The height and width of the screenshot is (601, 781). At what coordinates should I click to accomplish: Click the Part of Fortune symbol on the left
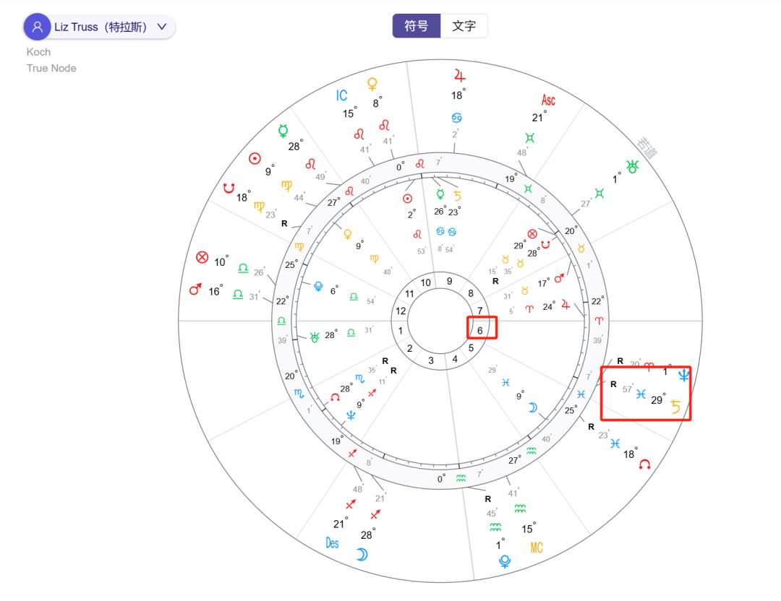tap(201, 257)
